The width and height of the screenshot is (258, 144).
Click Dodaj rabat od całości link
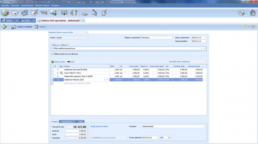coord(99,126)
